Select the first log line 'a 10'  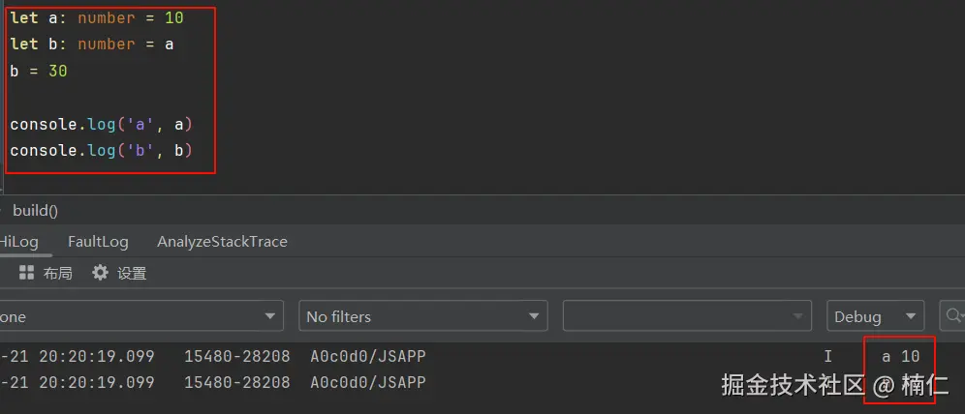point(900,356)
